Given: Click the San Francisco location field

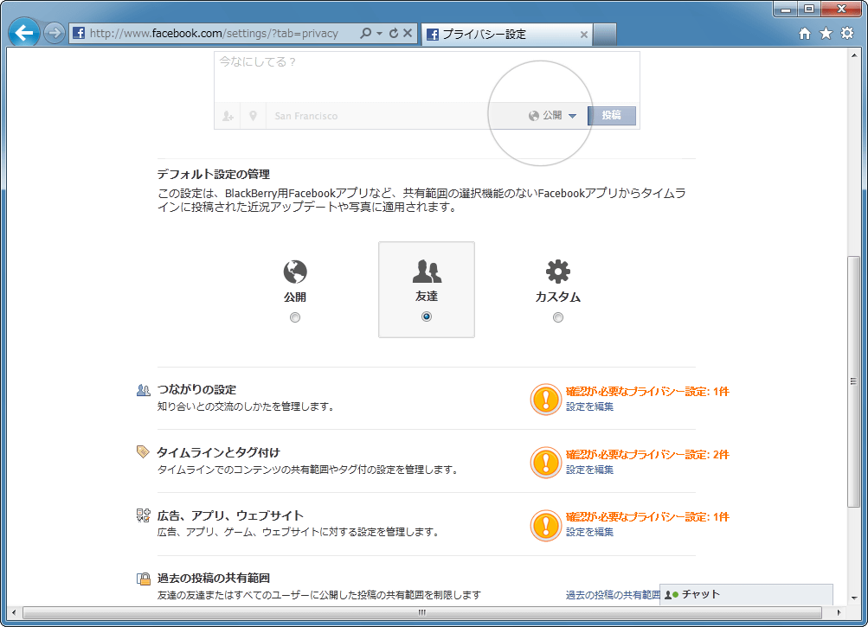Looking at the screenshot, I should [x=306, y=116].
